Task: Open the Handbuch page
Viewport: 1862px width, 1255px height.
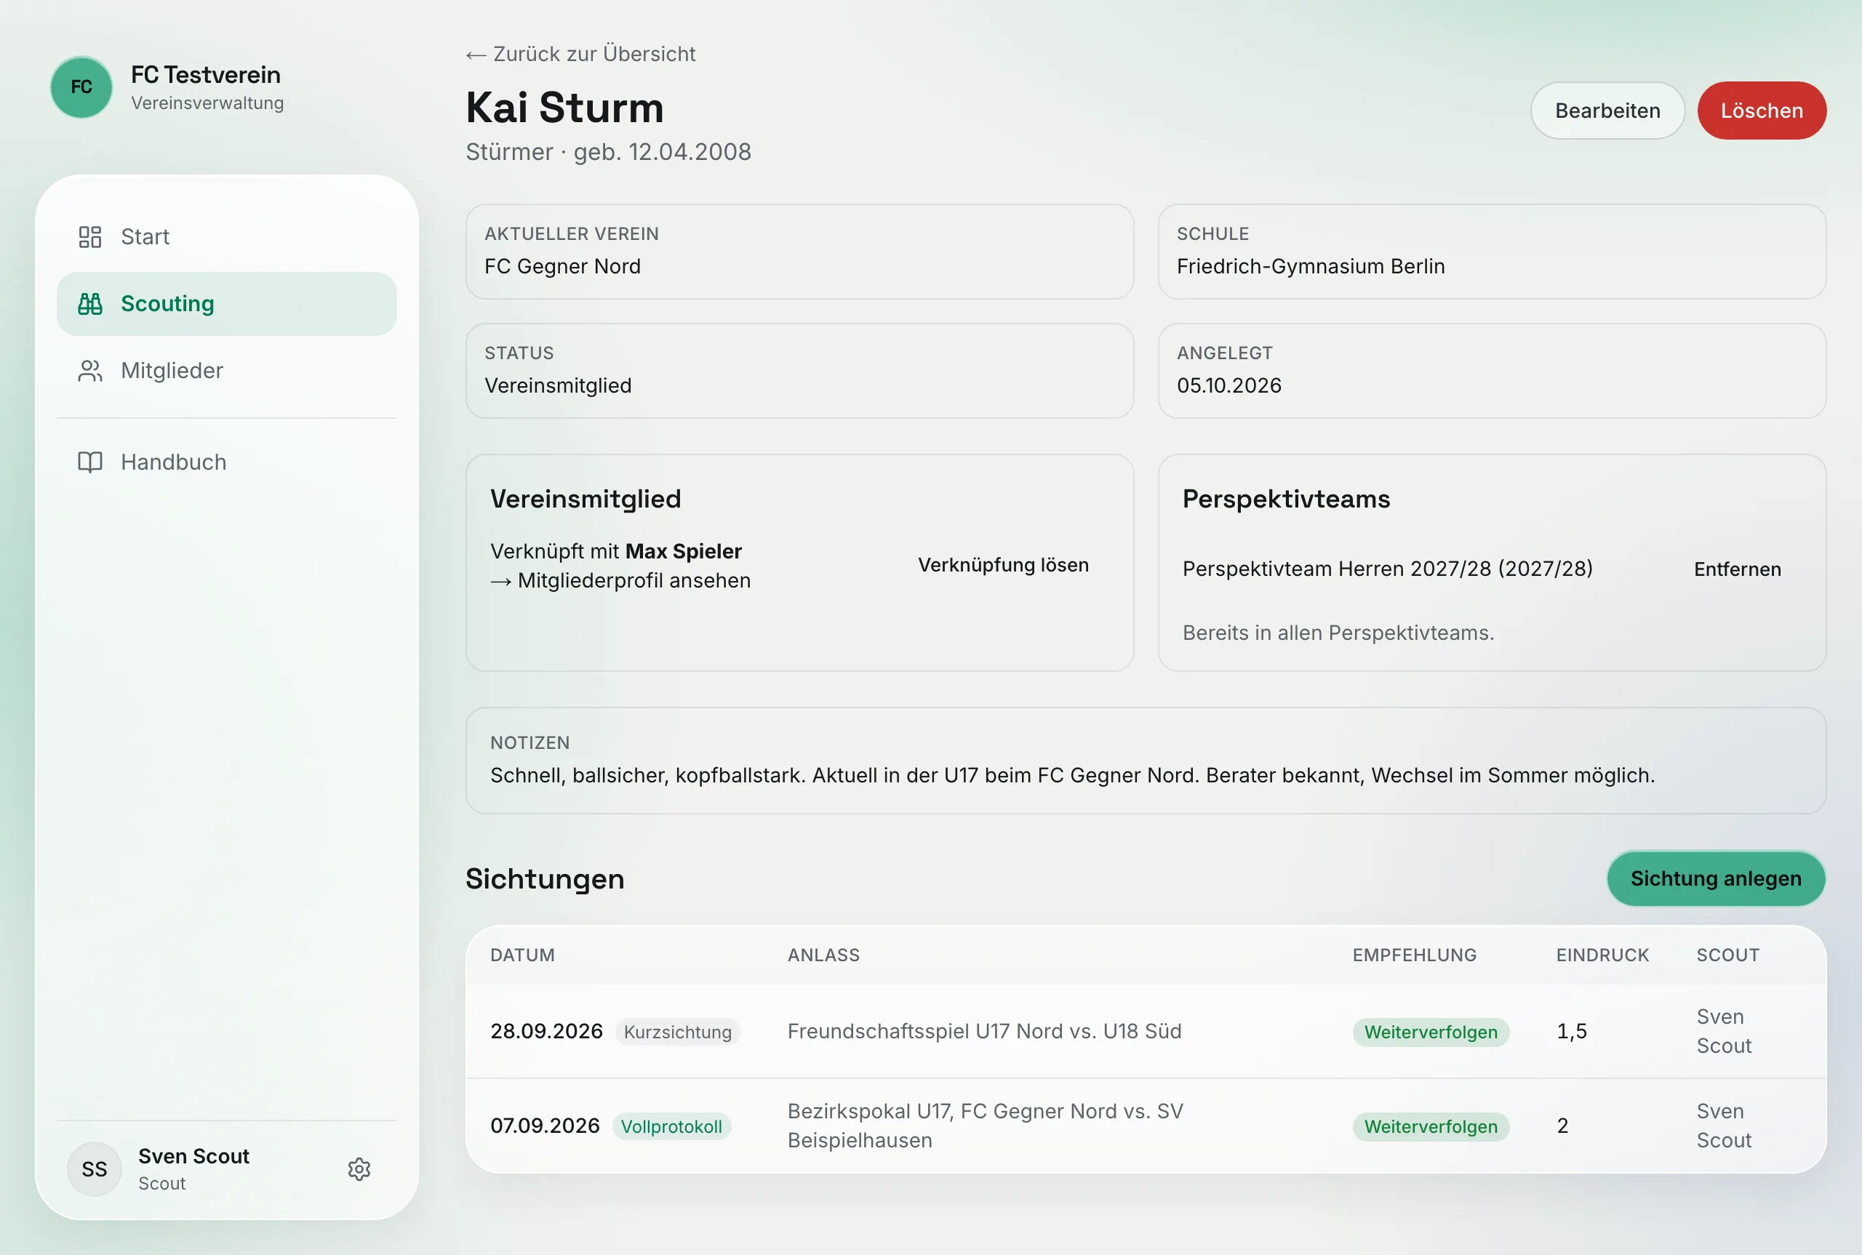Action: click(226, 462)
